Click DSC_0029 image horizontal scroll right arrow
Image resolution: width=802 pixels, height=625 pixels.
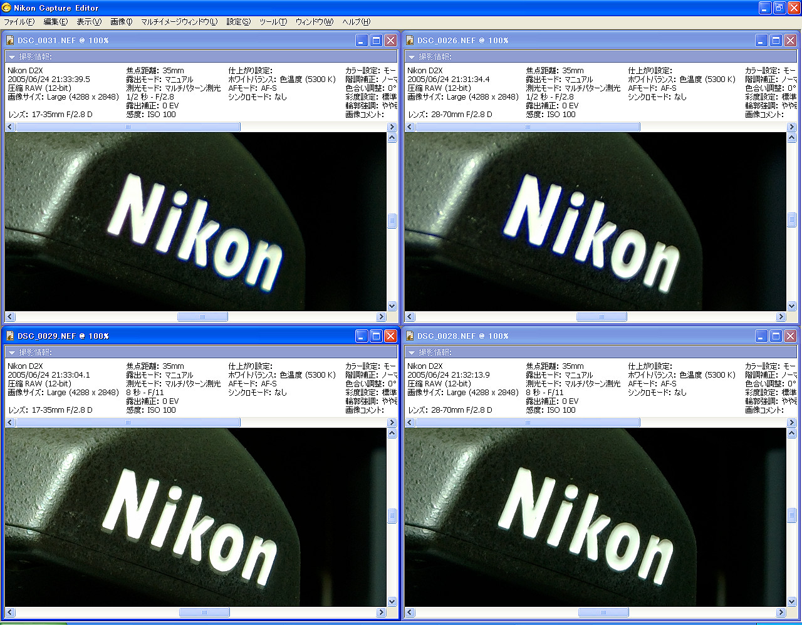[x=381, y=612]
